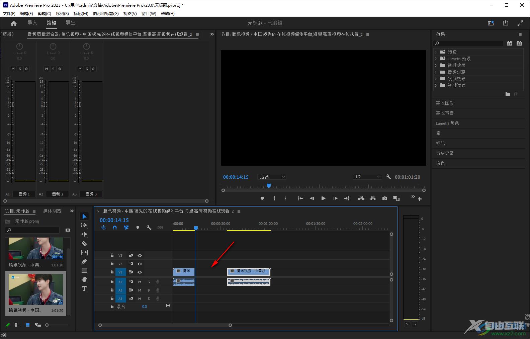
Task: Play the program monitor
Action: [x=323, y=198]
